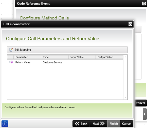This screenshot has height=128, width=147.
Task: Click Cancel in the background Code Reference window
Action: point(140,103)
